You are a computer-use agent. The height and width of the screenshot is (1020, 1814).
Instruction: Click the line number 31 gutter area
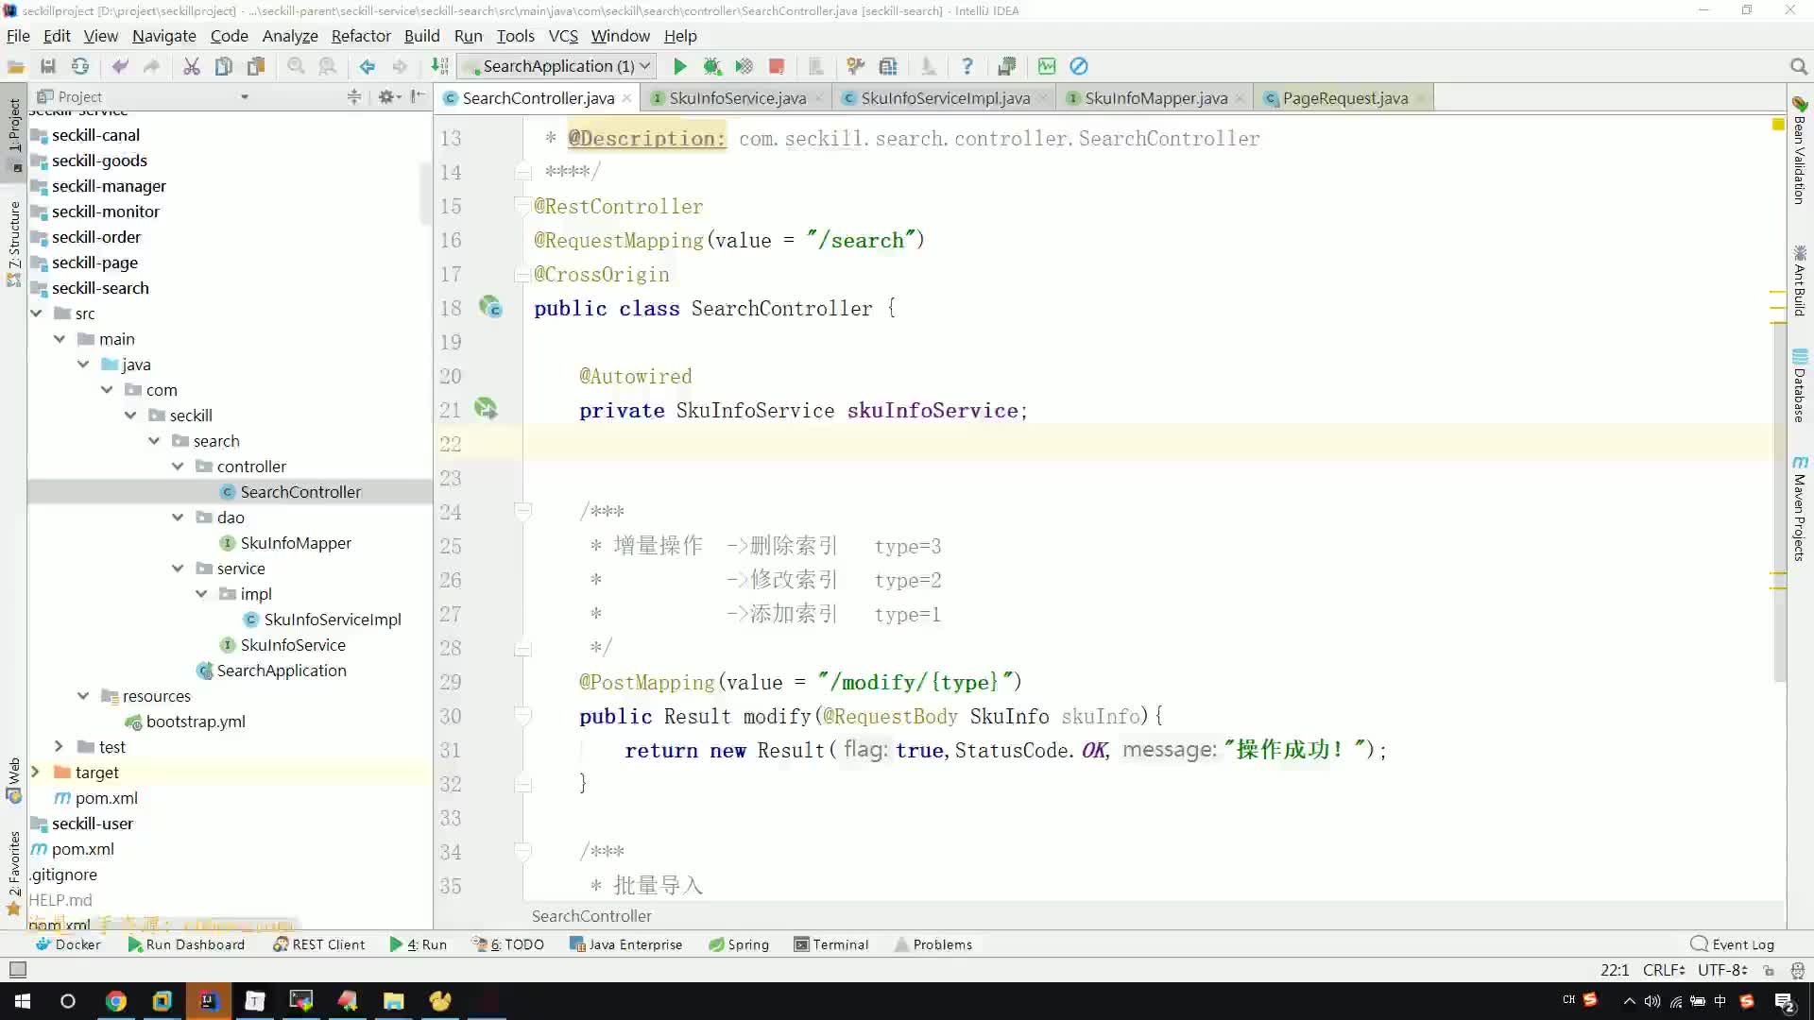[450, 749]
